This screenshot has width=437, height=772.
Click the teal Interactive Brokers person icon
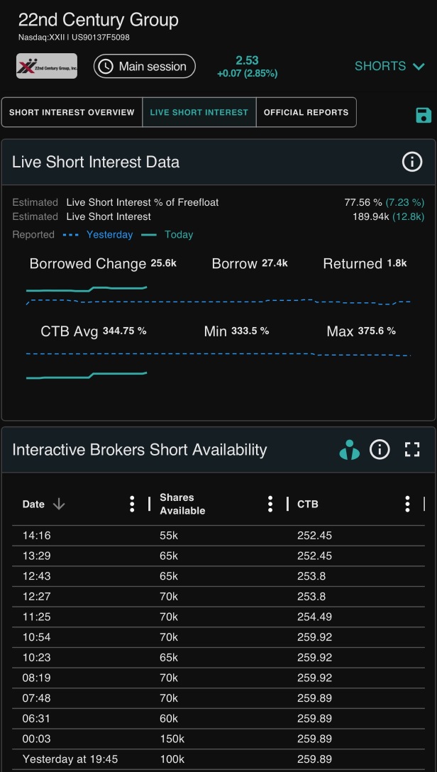point(350,450)
